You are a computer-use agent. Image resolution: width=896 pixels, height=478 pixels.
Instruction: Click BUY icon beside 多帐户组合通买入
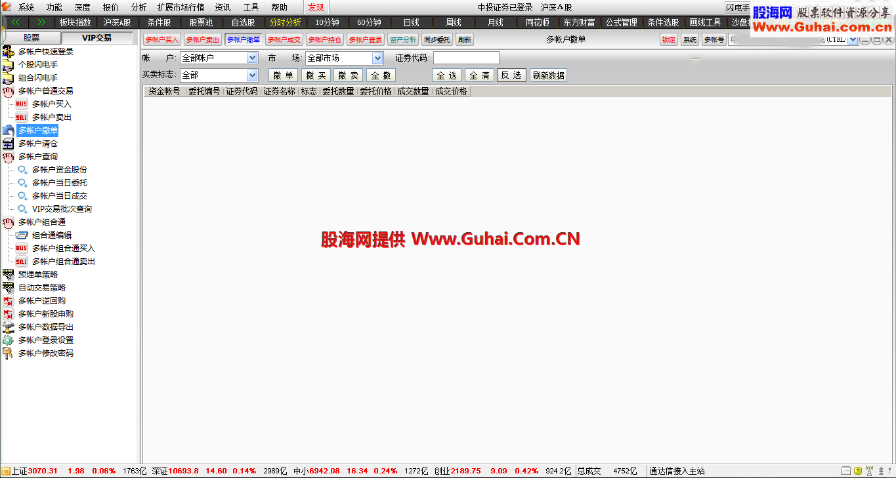22,249
